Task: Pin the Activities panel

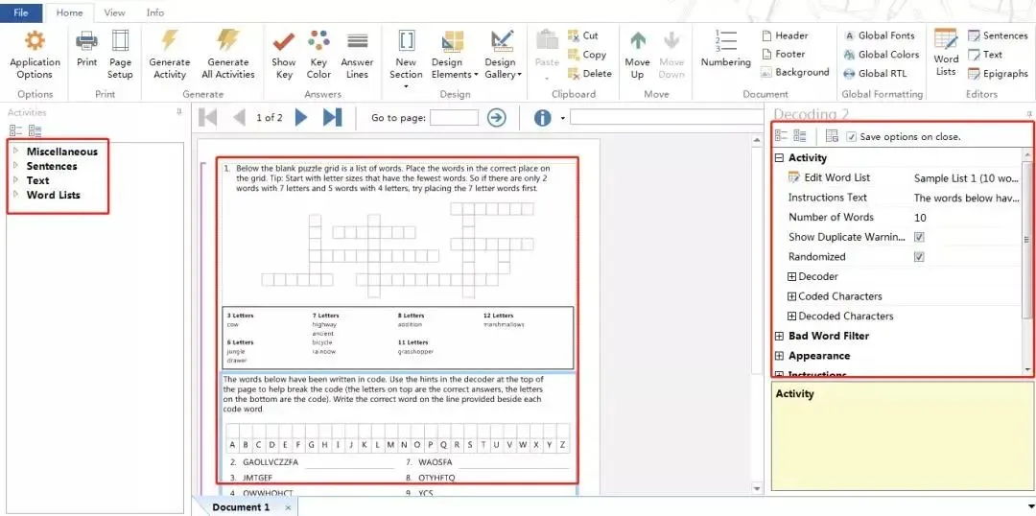Action: point(179,112)
